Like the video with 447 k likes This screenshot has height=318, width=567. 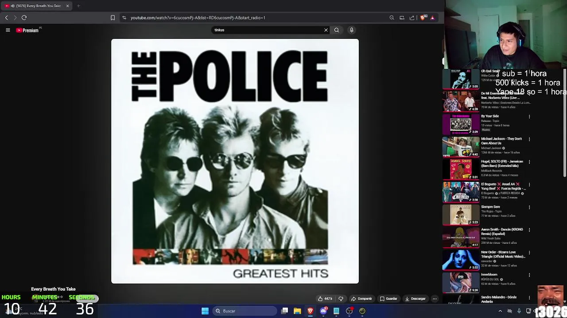[325, 299]
